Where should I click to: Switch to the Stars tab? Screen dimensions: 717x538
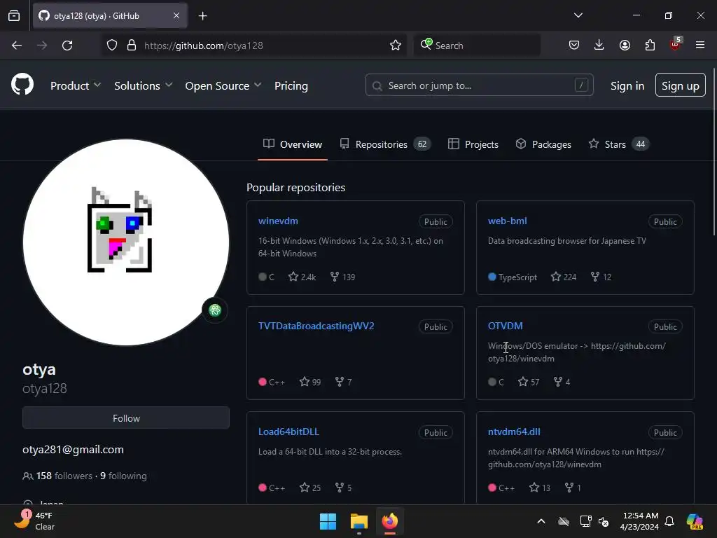[619, 144]
